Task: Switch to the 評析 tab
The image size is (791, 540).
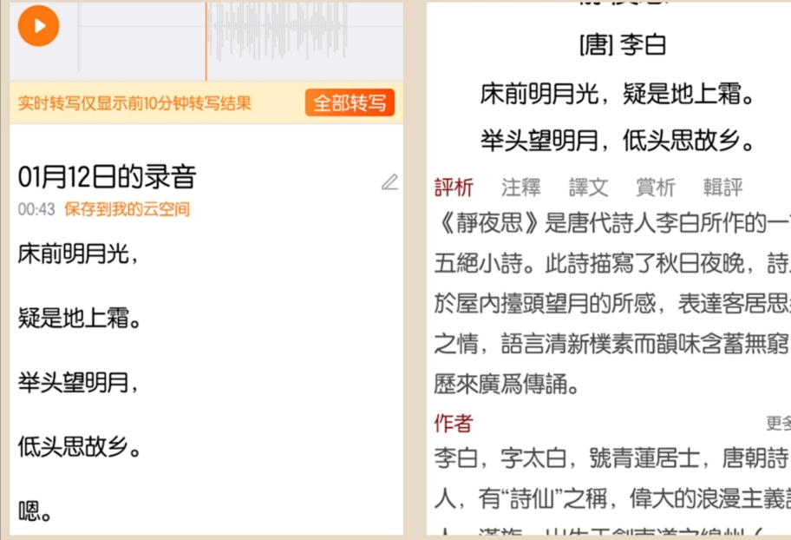Action: coord(454,188)
